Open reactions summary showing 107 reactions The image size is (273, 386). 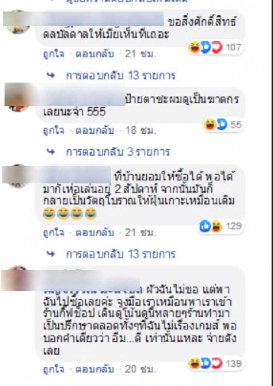[x=216, y=47]
